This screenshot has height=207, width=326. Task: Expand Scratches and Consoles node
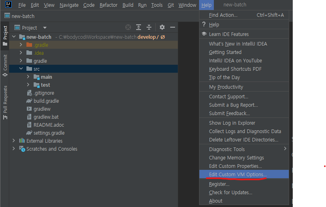tap(14, 149)
